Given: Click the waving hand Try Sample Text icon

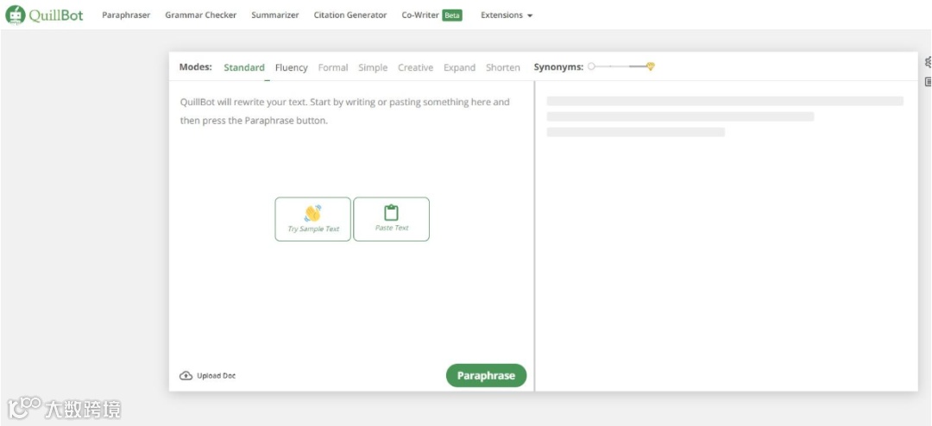Looking at the screenshot, I should tap(312, 213).
